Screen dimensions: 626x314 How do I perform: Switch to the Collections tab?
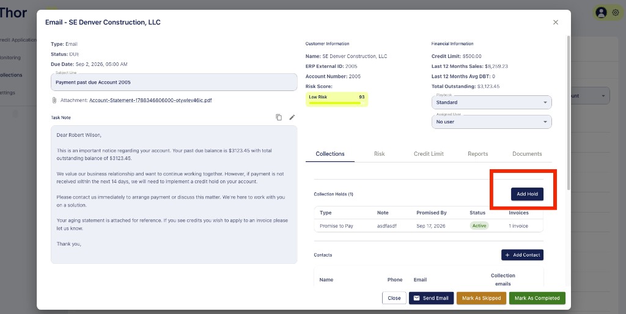pos(330,153)
